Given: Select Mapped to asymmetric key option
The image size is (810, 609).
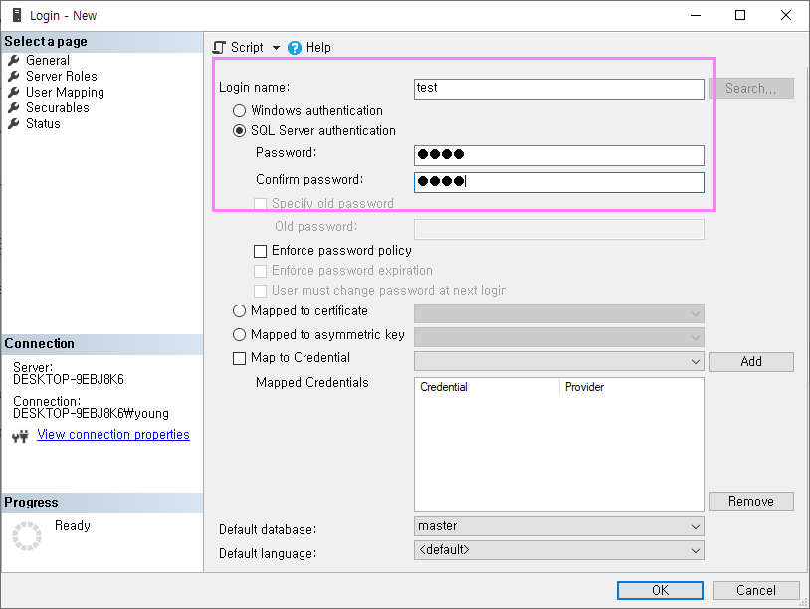Looking at the screenshot, I should click(239, 334).
